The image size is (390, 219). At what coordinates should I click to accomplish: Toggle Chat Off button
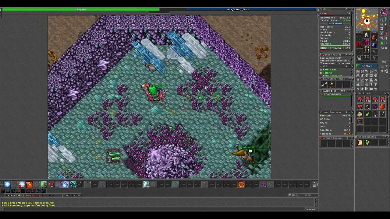point(311,209)
